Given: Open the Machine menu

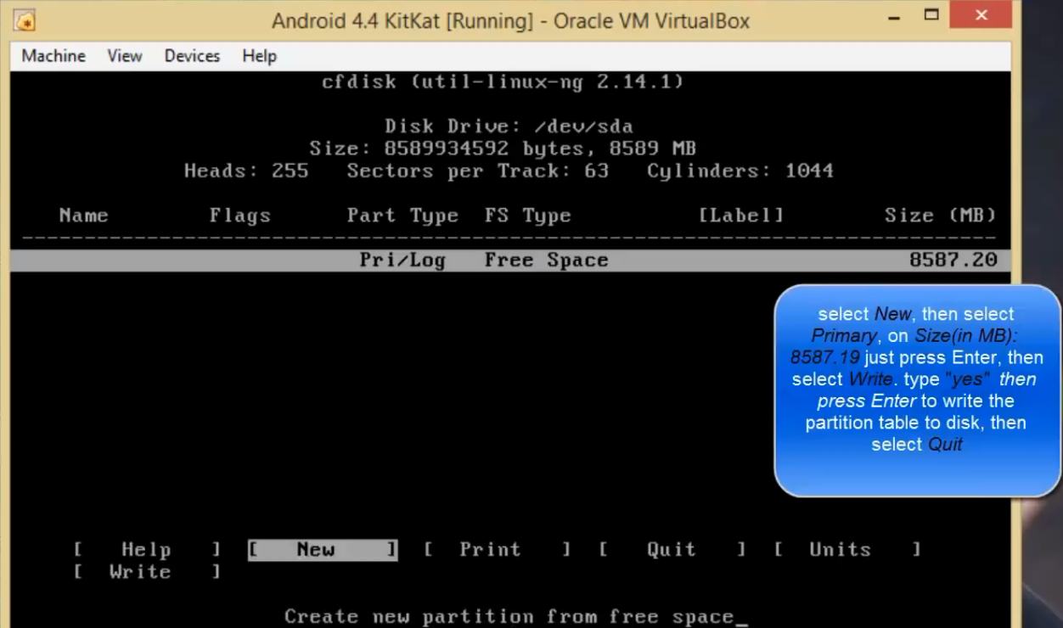Looking at the screenshot, I should point(53,56).
